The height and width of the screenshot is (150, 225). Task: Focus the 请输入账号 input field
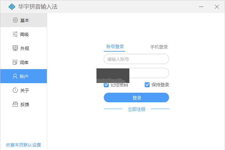[x=136, y=59]
